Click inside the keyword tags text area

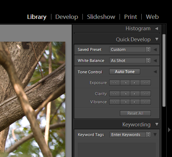click(x=117, y=150)
